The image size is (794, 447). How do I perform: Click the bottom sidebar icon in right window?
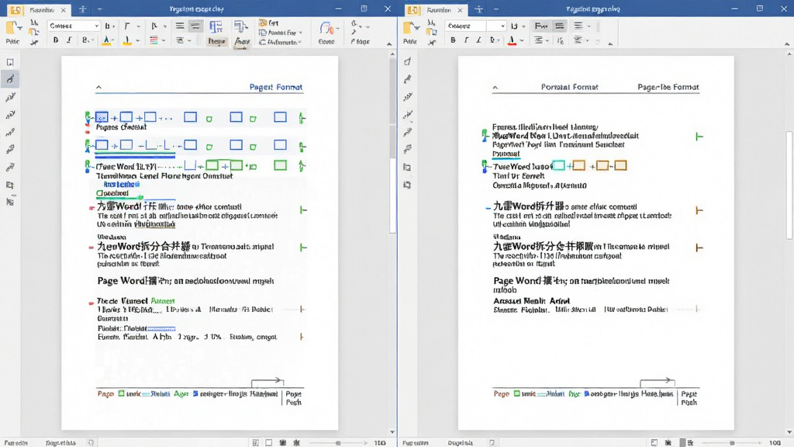(x=407, y=185)
